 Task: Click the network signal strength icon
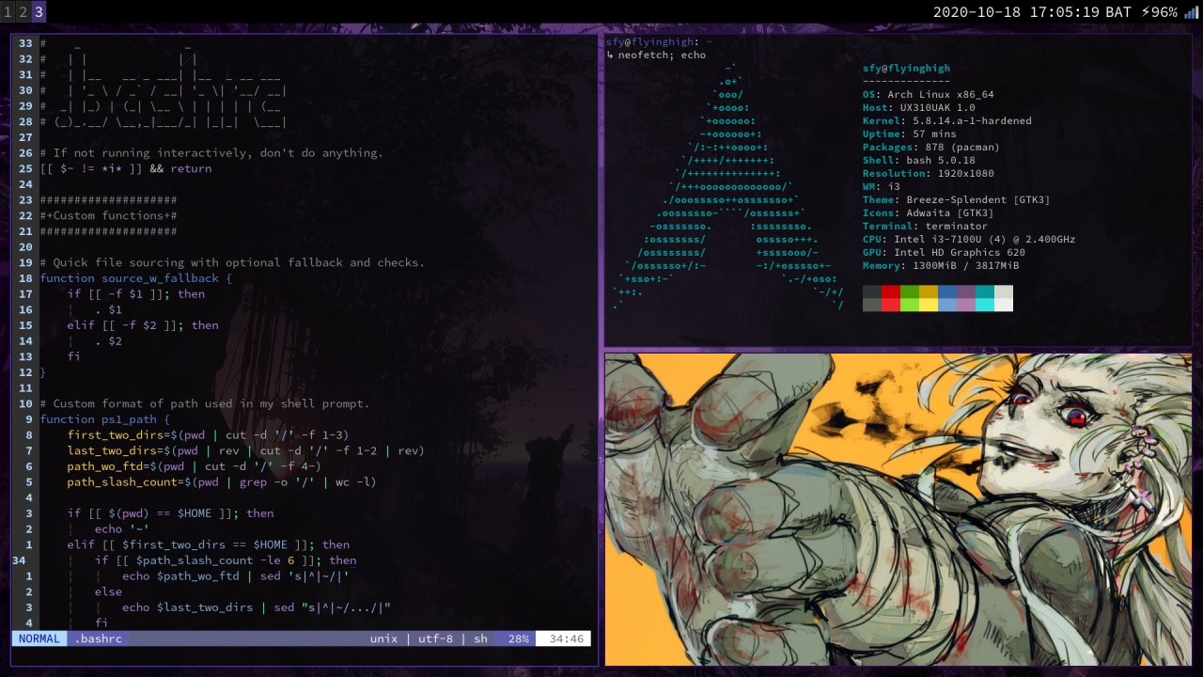click(x=1192, y=12)
